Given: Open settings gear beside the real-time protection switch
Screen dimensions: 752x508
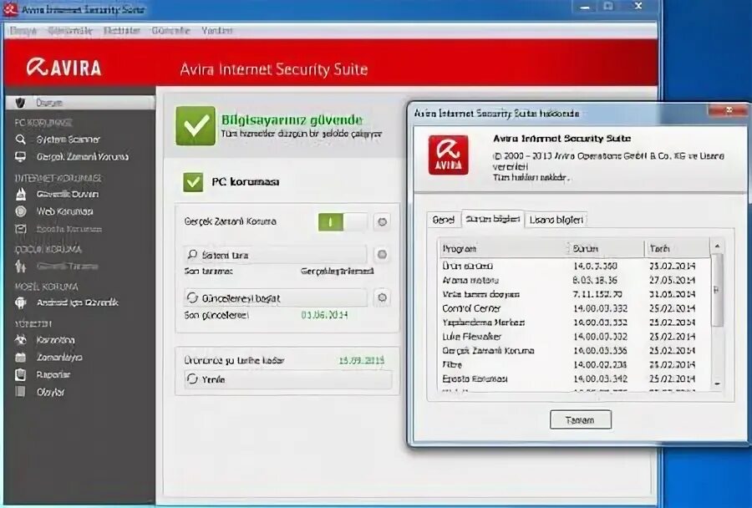Looking at the screenshot, I should 382,221.
